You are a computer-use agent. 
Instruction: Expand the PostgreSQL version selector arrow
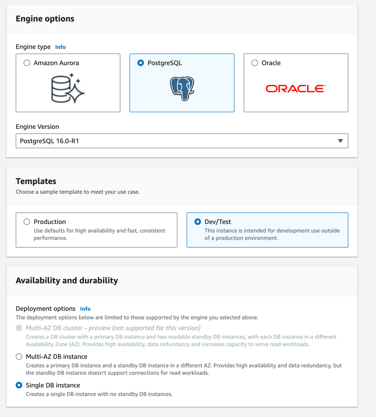[340, 141]
